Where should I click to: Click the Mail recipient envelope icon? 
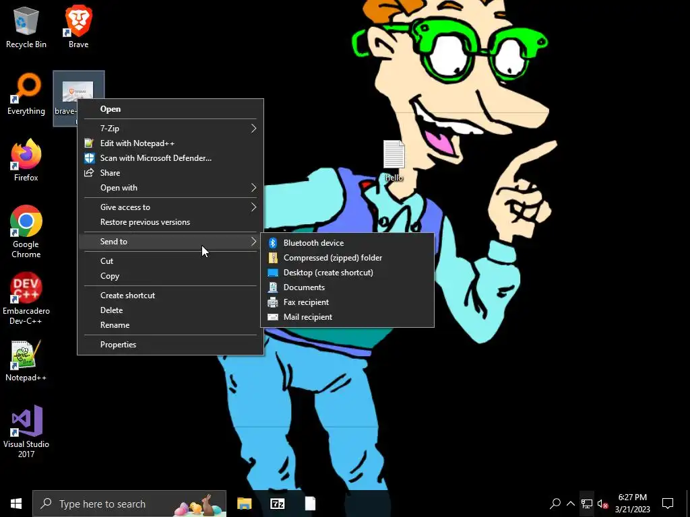273,317
